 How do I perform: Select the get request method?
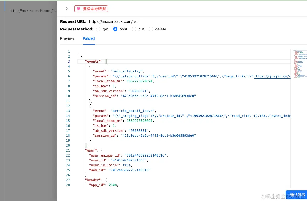coord(98,29)
